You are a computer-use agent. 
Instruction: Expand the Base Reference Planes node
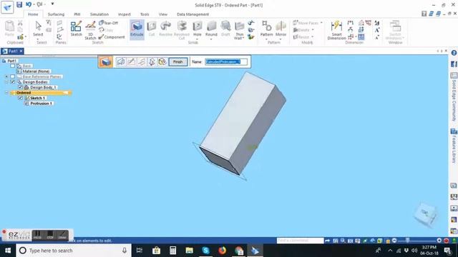coord(6,76)
